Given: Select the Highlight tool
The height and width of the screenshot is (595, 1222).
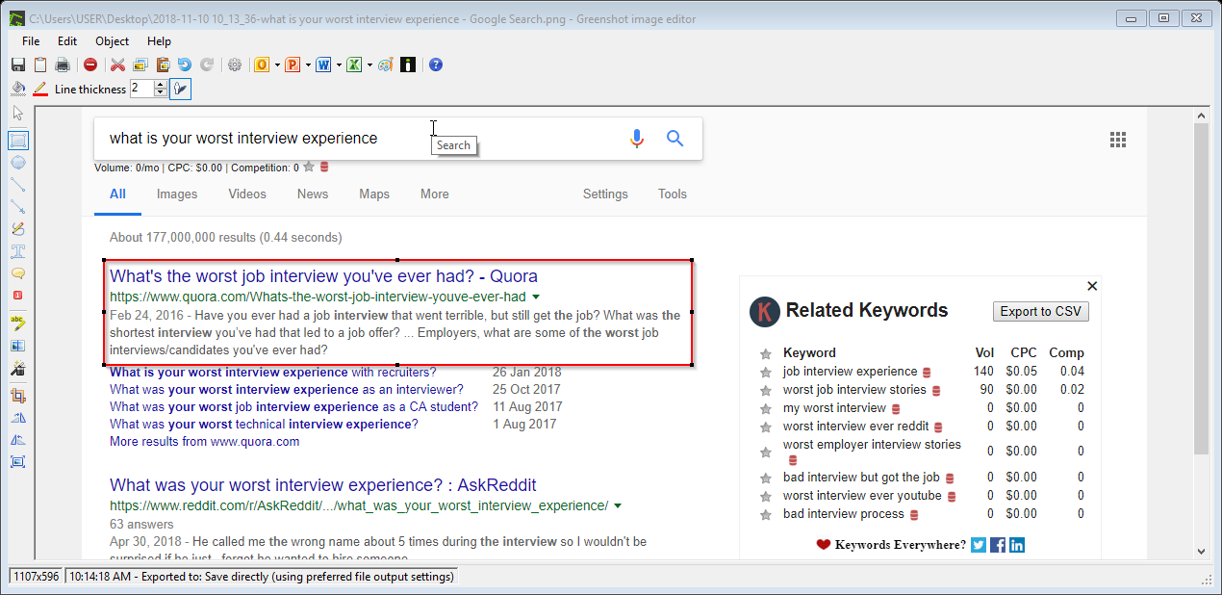Looking at the screenshot, I should 17,323.
